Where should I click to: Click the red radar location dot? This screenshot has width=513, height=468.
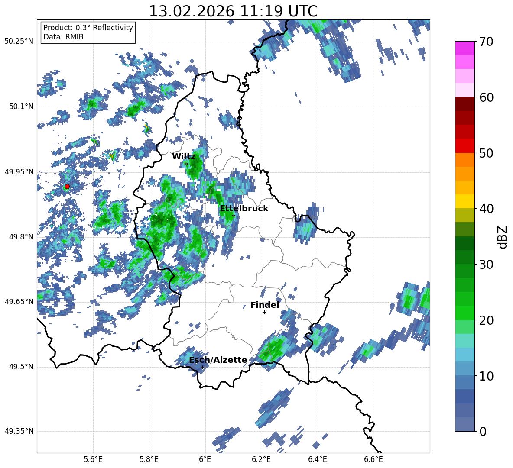[x=67, y=187]
